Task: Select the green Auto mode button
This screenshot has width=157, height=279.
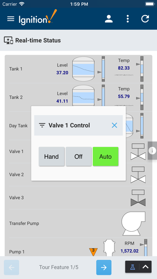Action: click(x=105, y=157)
